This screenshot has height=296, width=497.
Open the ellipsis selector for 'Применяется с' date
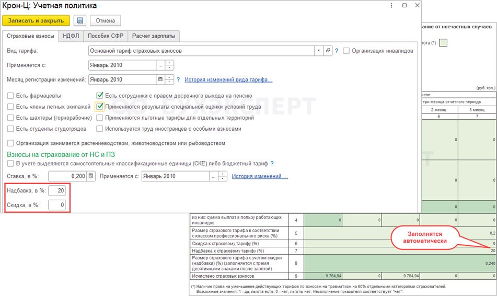point(160,65)
